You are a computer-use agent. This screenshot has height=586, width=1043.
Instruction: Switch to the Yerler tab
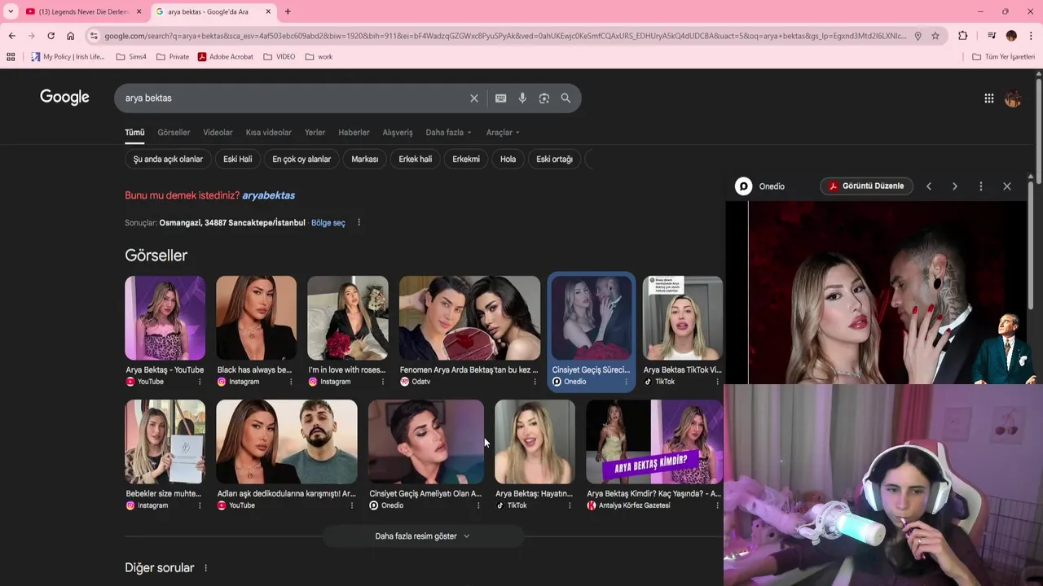[x=315, y=133]
